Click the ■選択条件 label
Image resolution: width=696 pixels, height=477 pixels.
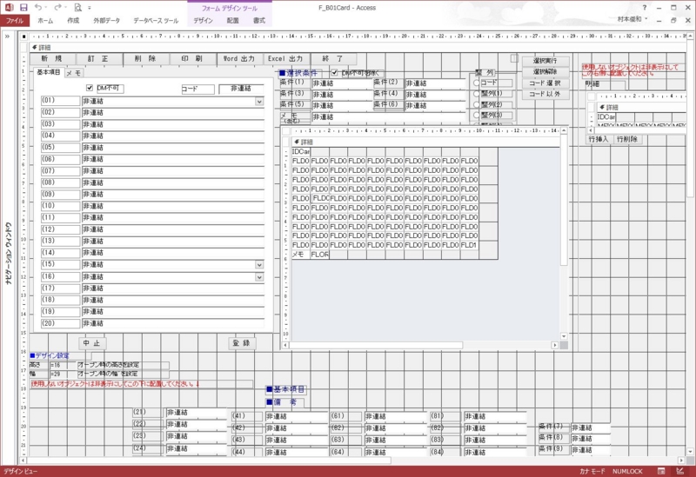coord(298,73)
